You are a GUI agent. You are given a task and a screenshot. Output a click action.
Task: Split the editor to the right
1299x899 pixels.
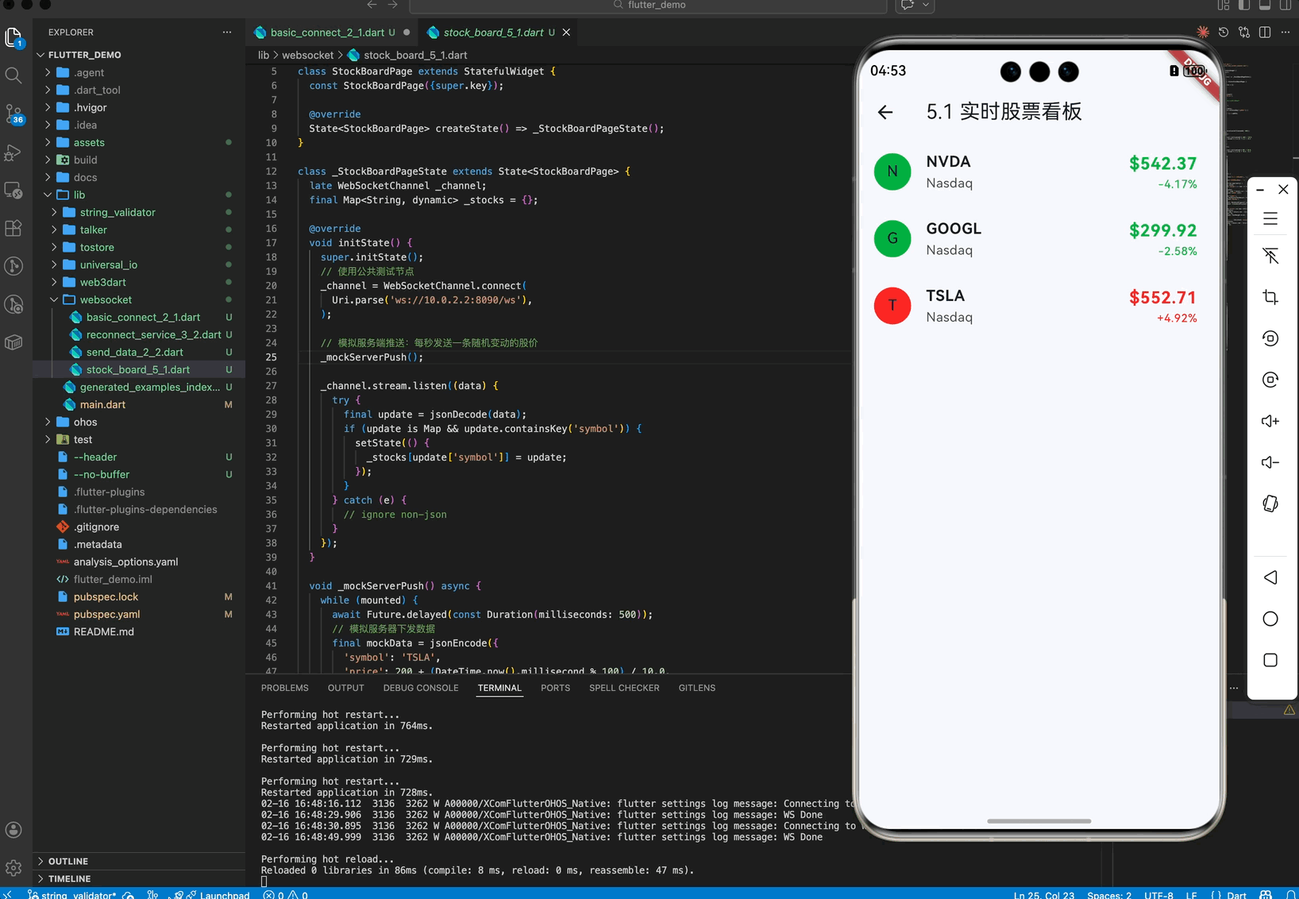pos(1265,33)
